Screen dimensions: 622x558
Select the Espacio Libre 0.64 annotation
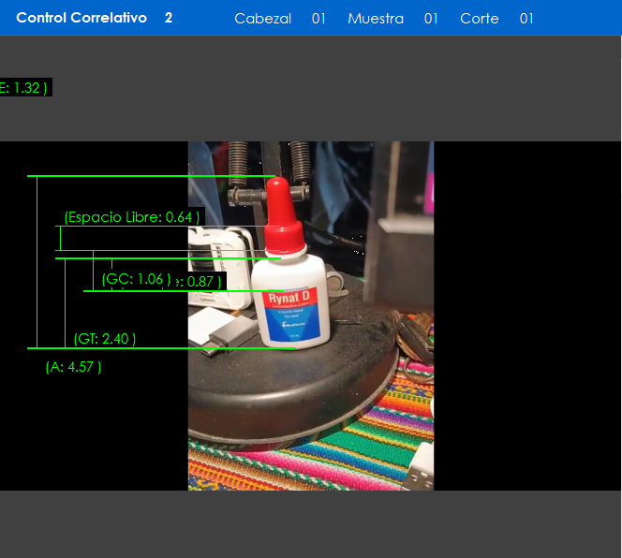[132, 217]
